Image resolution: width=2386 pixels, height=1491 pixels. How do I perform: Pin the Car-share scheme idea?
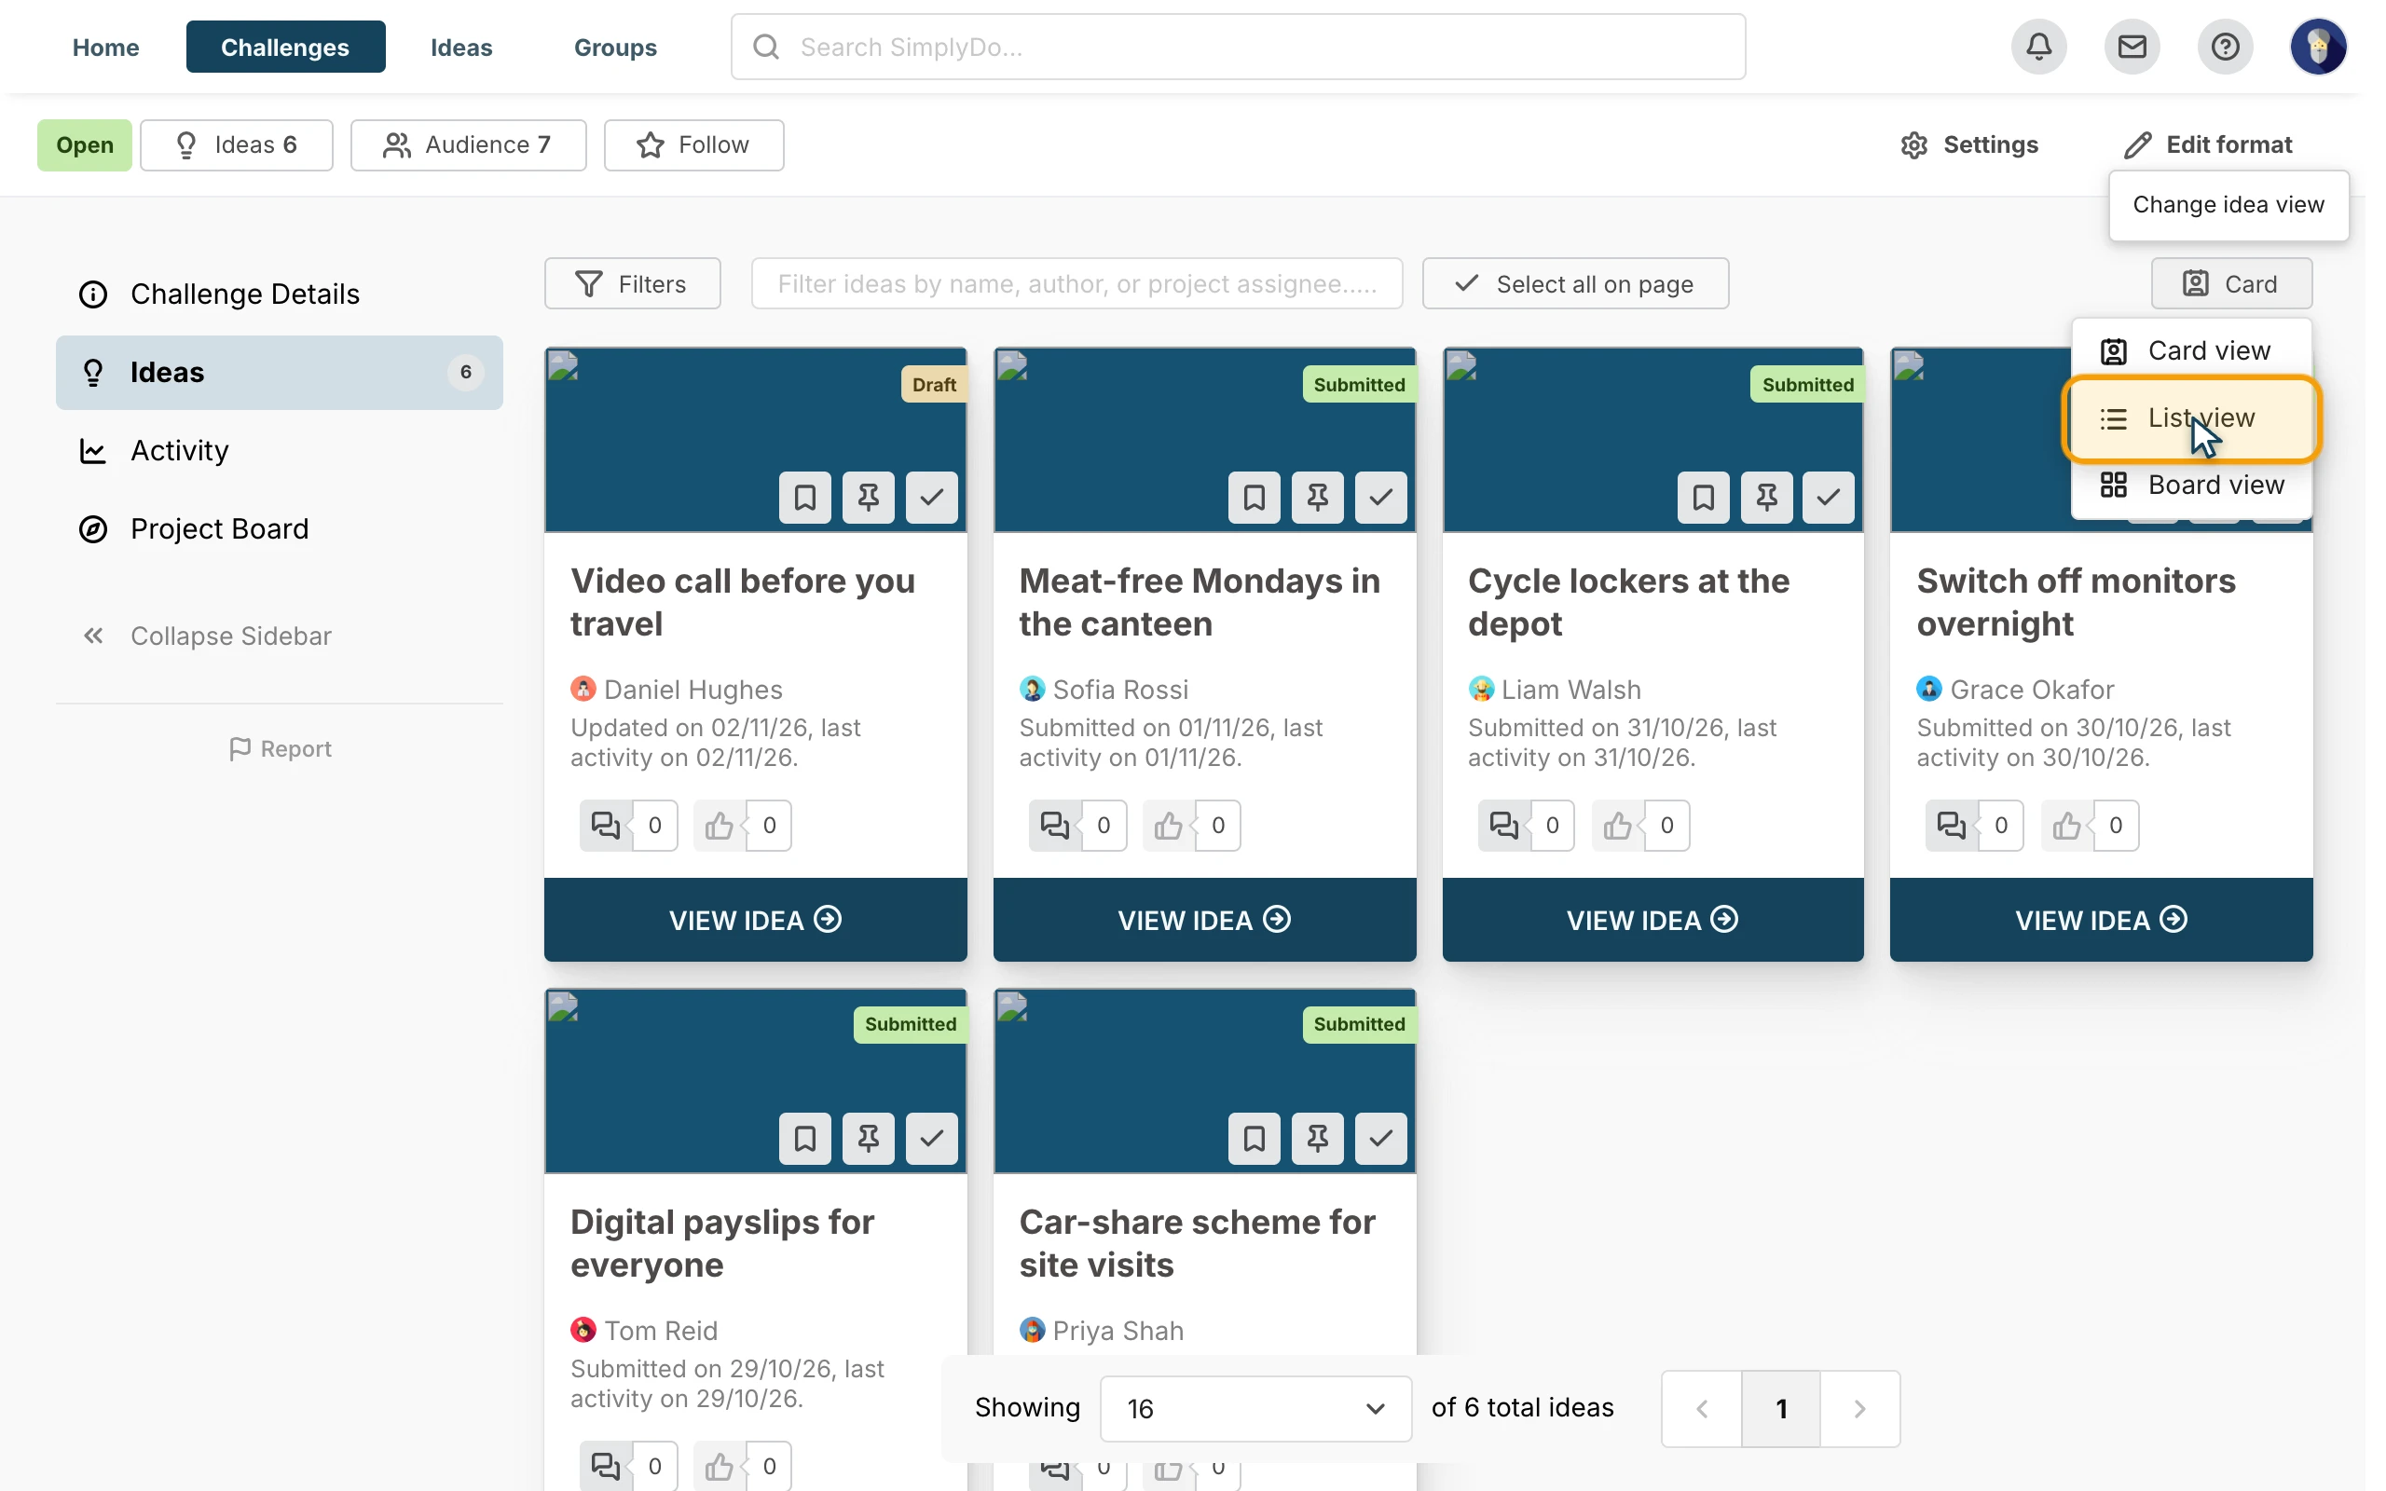(1316, 1138)
